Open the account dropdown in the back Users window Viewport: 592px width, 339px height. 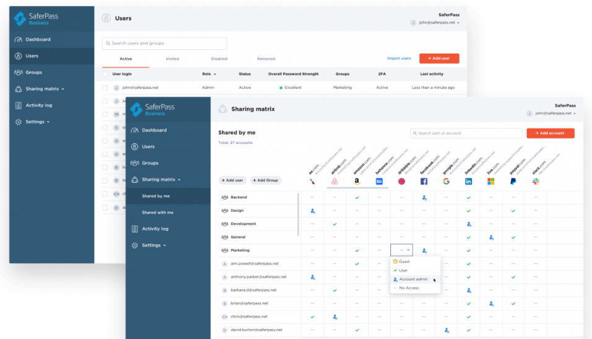[x=435, y=23]
